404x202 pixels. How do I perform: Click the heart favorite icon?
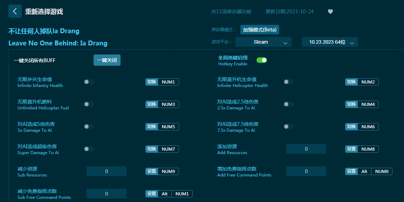330,12
